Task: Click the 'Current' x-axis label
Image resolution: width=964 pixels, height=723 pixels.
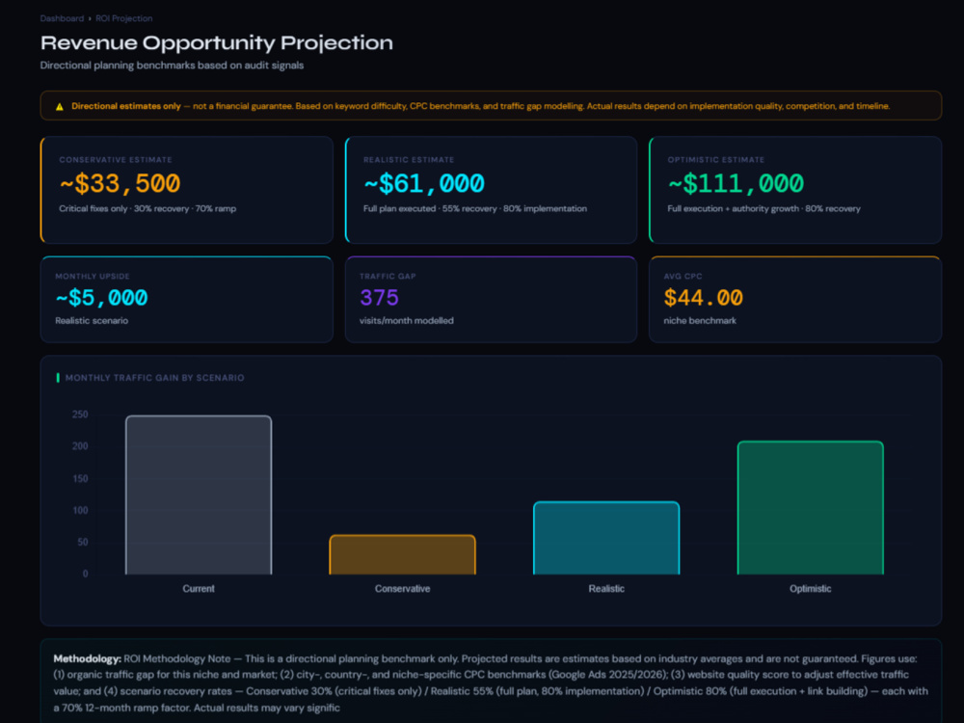Action: (x=199, y=589)
